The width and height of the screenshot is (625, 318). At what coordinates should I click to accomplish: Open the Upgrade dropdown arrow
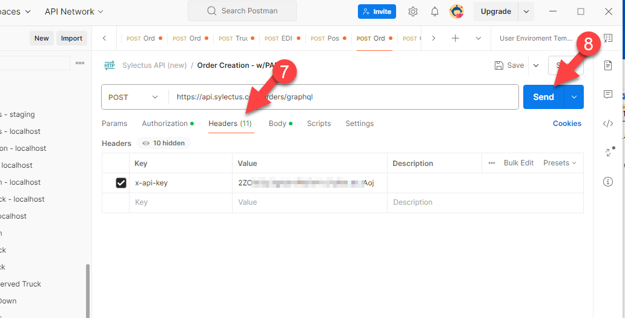526,12
